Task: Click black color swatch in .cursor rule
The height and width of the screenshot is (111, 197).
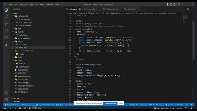Action: 98,95
